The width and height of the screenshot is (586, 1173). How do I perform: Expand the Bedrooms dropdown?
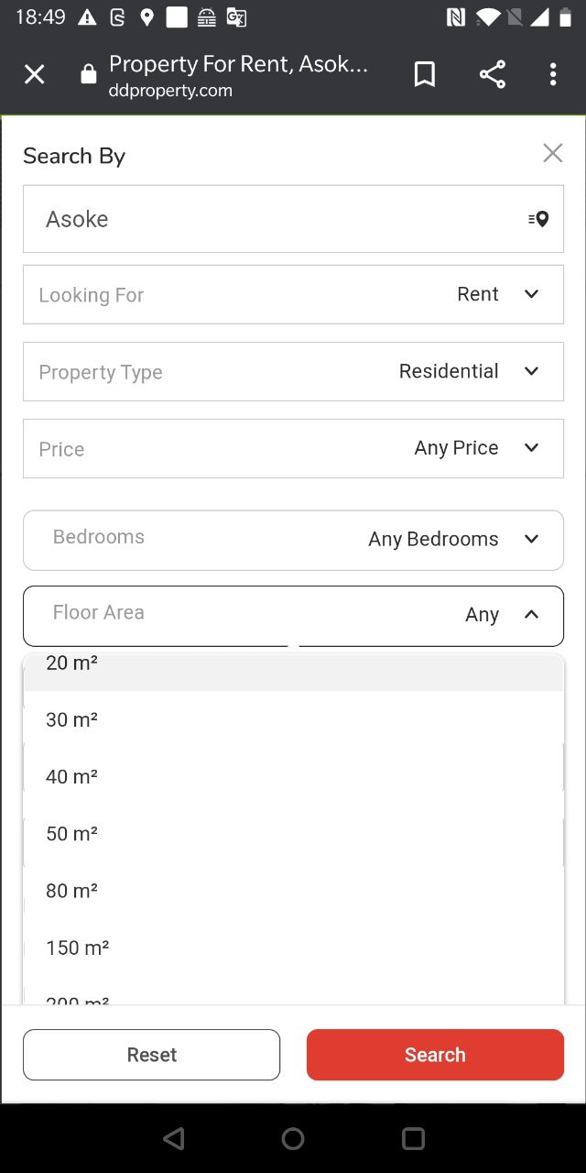point(293,539)
